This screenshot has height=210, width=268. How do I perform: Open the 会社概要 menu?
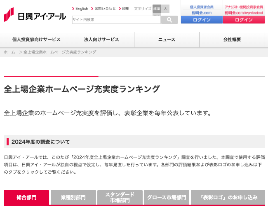coord(232,40)
